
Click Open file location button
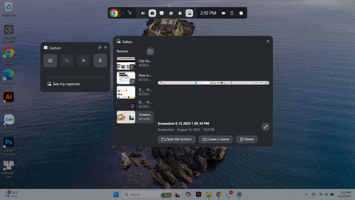point(176,139)
